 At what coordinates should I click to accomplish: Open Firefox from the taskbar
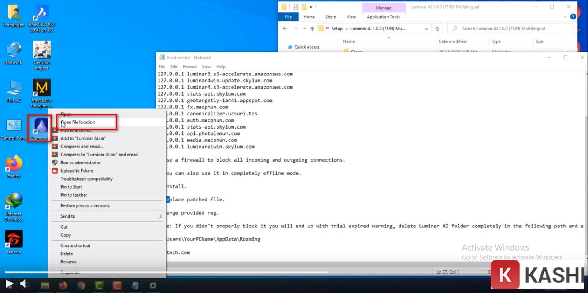click(x=63, y=285)
